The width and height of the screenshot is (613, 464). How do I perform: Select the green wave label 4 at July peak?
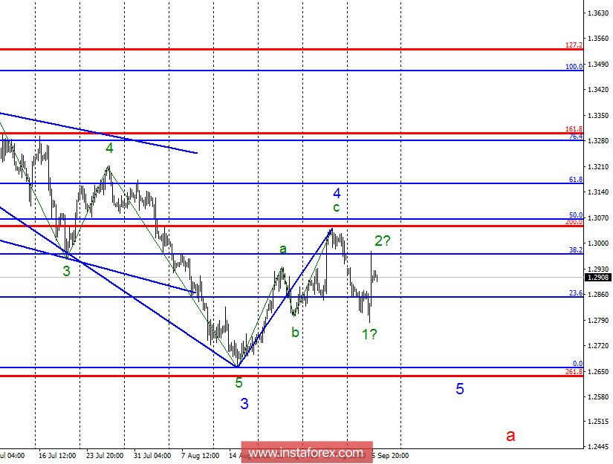(109, 148)
